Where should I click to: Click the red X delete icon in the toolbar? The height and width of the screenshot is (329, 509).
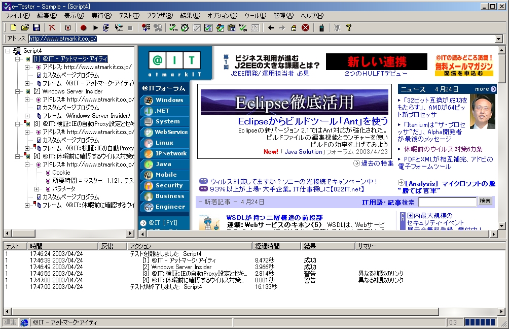pos(52,27)
